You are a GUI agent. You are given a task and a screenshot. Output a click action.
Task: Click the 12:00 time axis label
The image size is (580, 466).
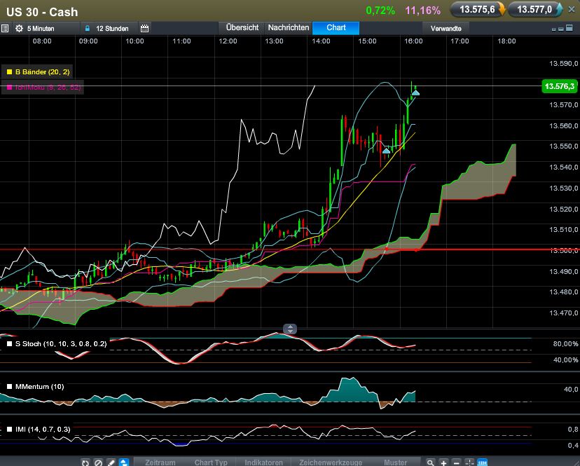tap(228, 41)
